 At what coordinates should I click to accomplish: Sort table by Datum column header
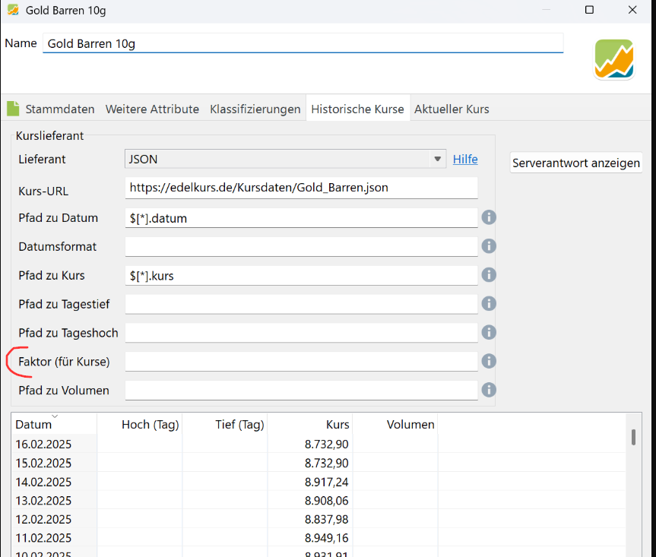point(34,424)
